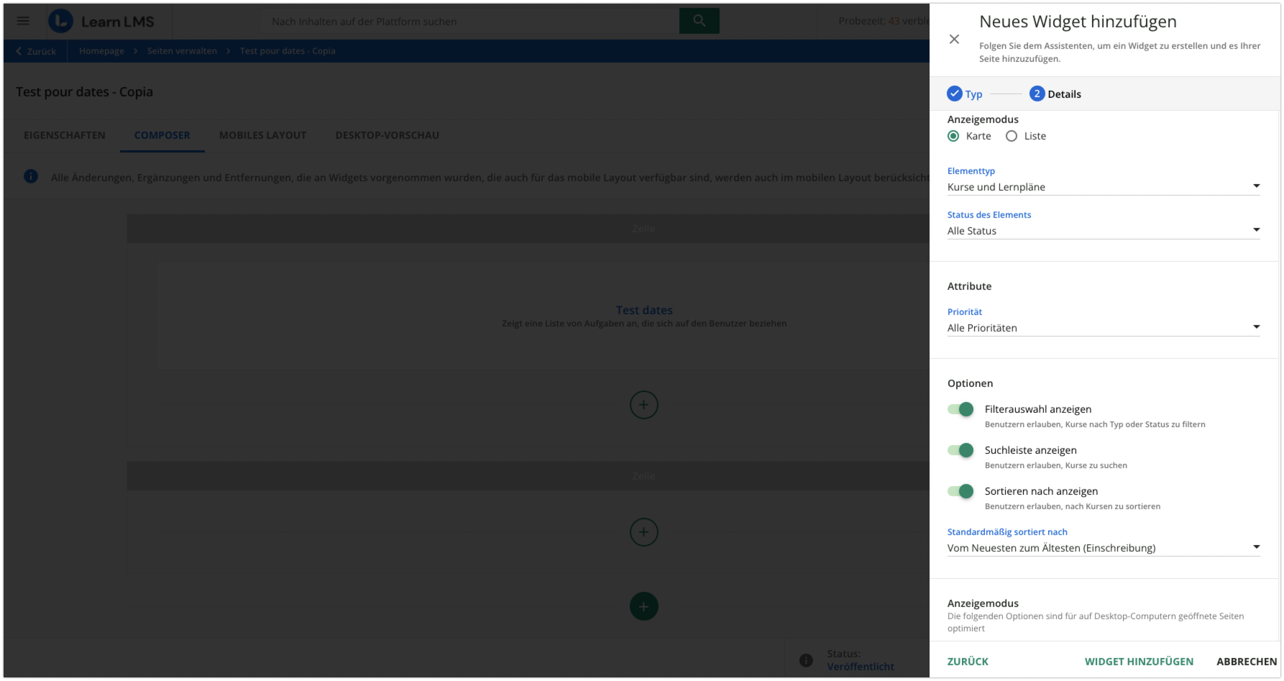Toggle Filterauswahl anzeigen switch

pos(960,409)
